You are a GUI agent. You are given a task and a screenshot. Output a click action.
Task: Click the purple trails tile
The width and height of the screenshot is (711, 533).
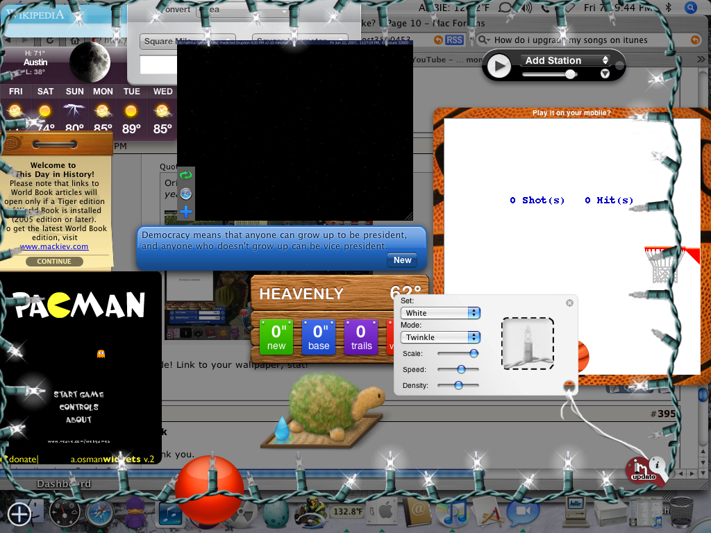point(361,337)
